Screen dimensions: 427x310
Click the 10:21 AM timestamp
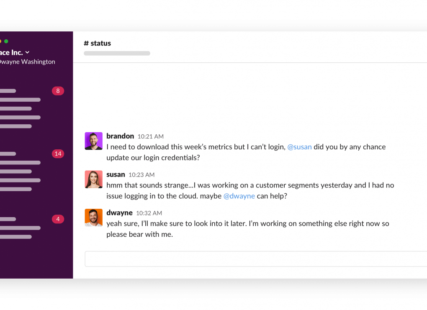click(151, 137)
